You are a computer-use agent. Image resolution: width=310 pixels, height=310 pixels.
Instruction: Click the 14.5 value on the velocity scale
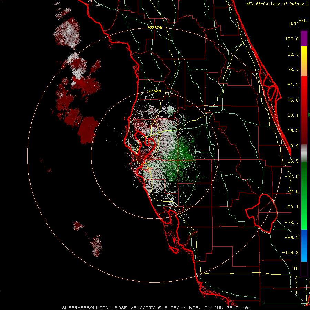(293, 131)
